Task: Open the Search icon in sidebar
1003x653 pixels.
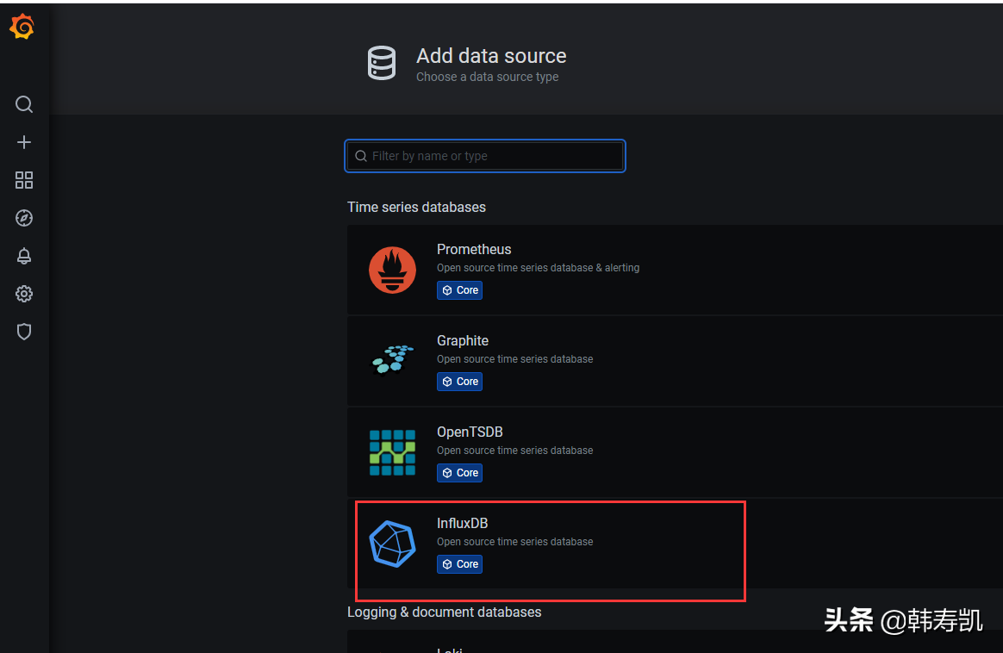Action: [x=23, y=104]
